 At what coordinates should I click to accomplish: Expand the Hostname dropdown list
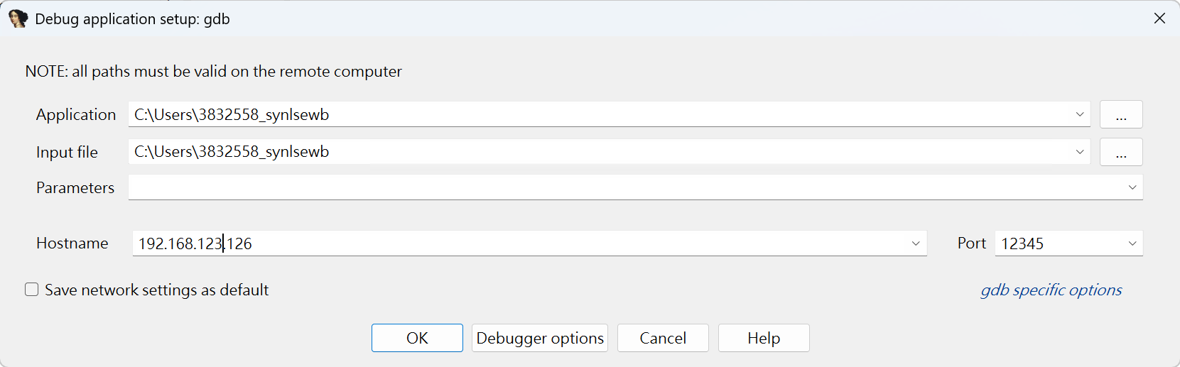pos(916,243)
